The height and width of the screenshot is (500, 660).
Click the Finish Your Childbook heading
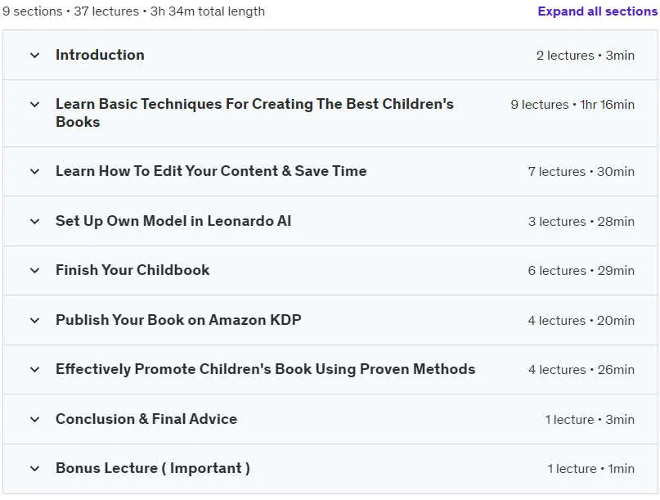point(132,270)
